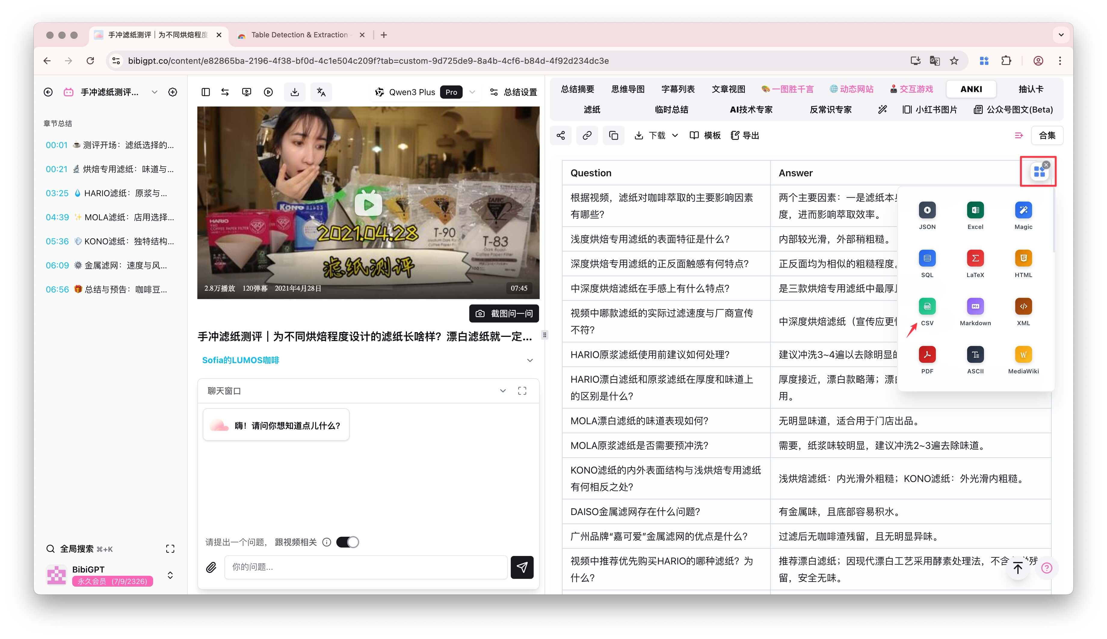Click the share icon above table
Image resolution: width=1107 pixels, height=639 pixels.
pos(560,136)
